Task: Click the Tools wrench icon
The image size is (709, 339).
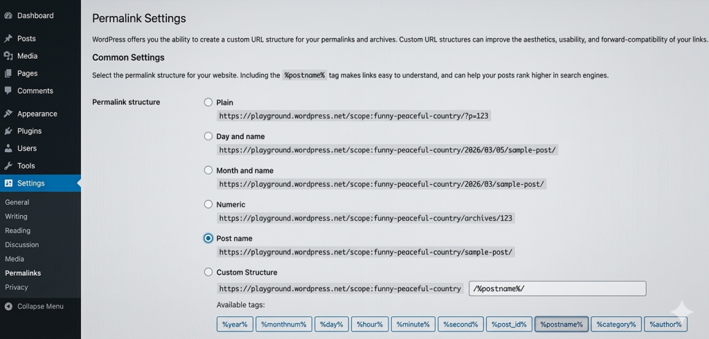Action: (x=8, y=165)
